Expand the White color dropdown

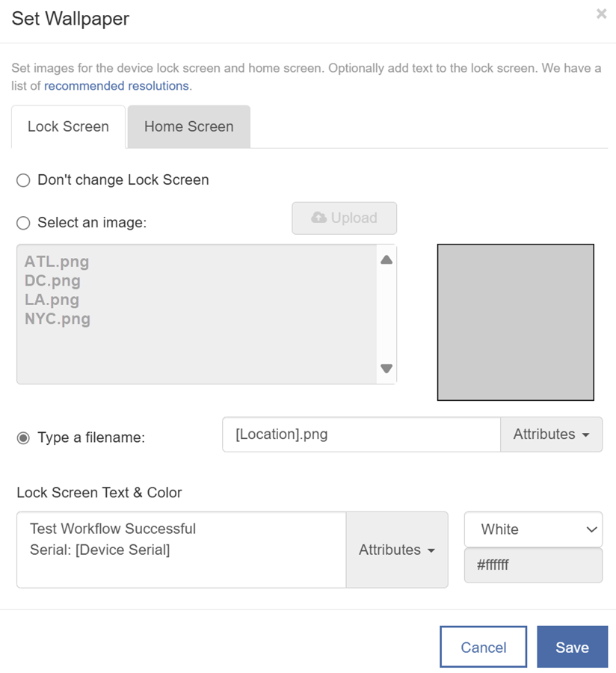[x=533, y=529]
